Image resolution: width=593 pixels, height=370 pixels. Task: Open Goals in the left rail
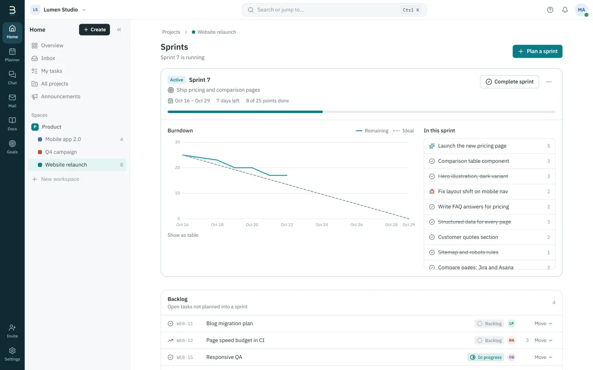coord(12,147)
